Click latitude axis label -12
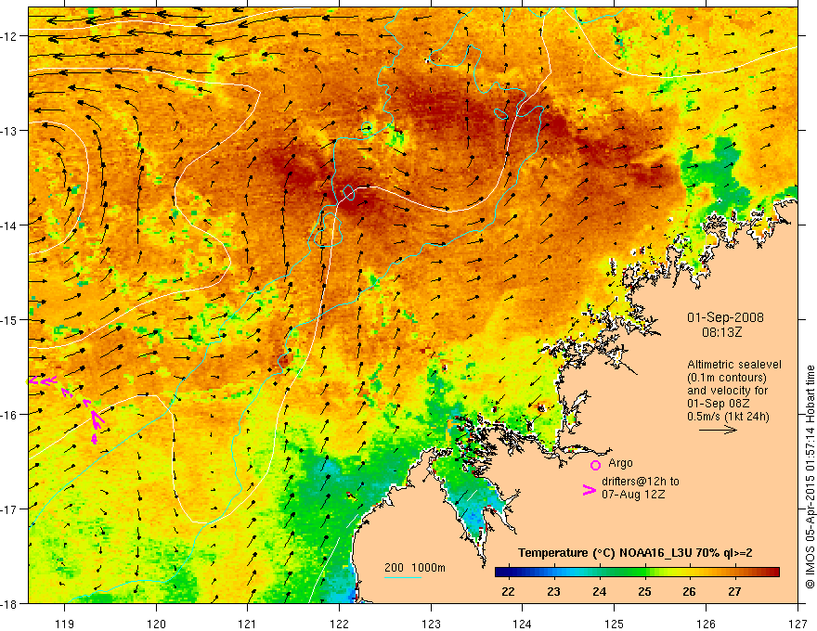Viewport: 817px width, 631px height. (11, 36)
